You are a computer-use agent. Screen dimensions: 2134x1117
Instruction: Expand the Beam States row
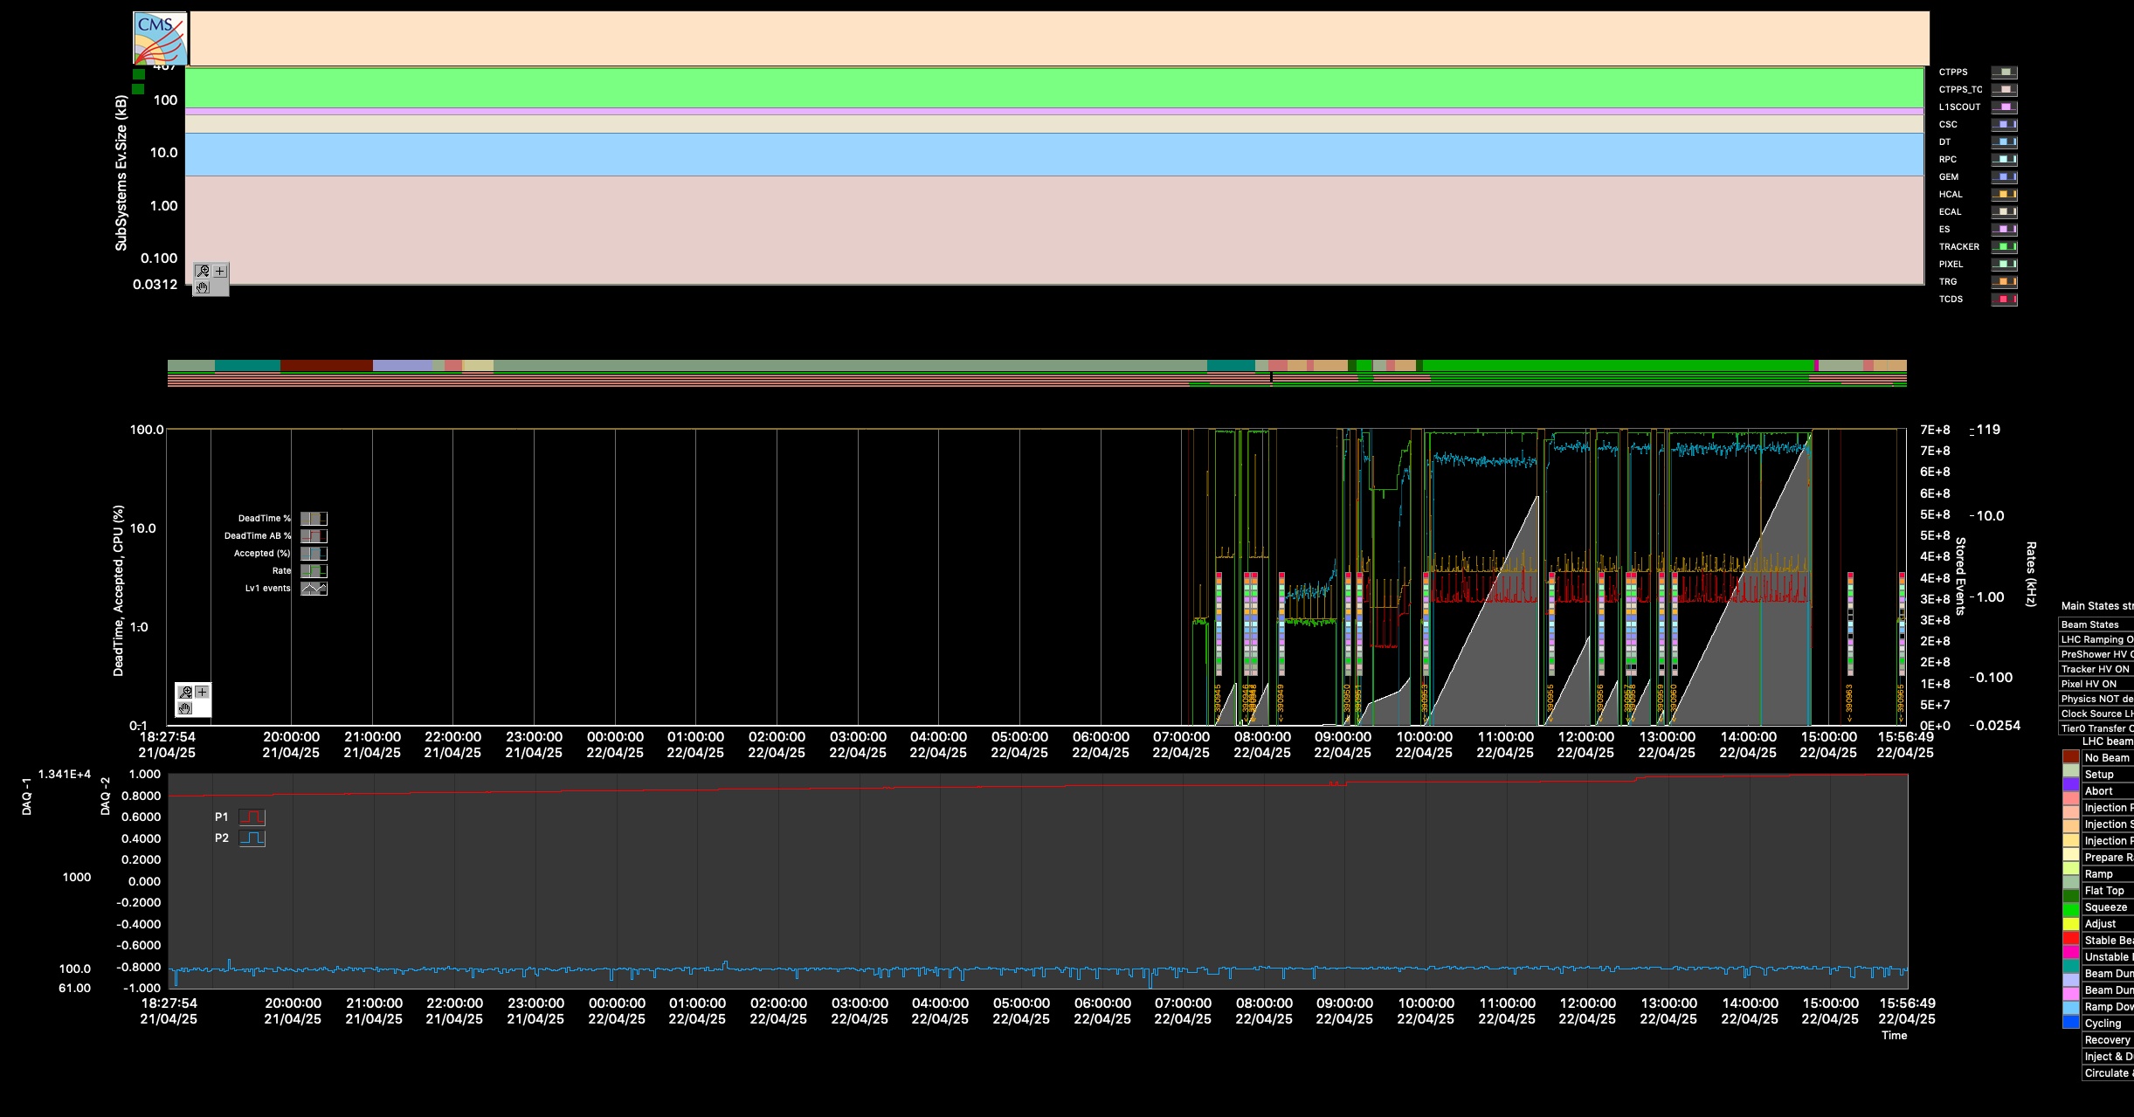coord(2096,624)
